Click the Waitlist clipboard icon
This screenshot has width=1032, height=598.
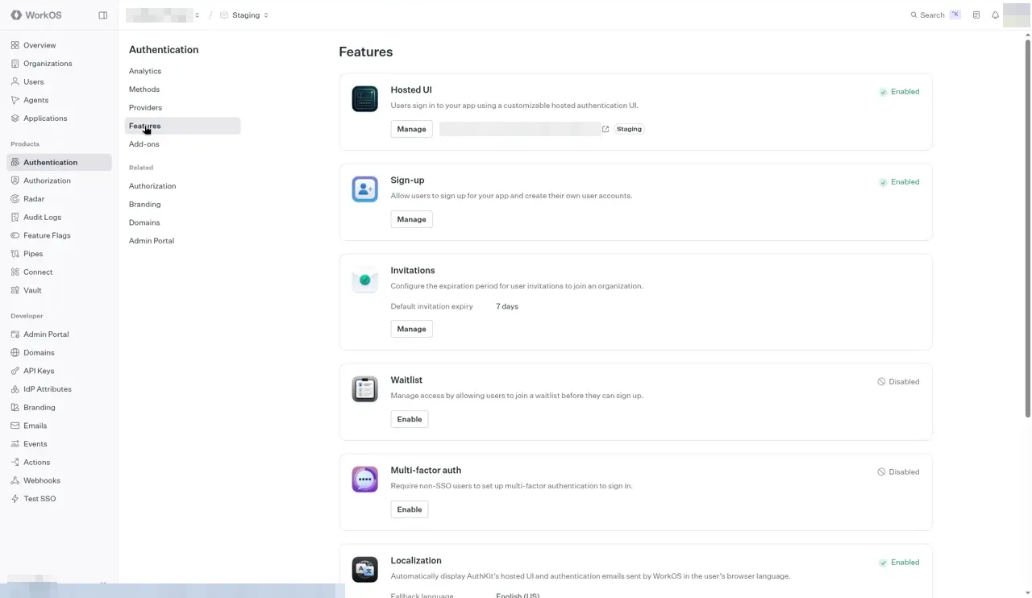coord(364,389)
